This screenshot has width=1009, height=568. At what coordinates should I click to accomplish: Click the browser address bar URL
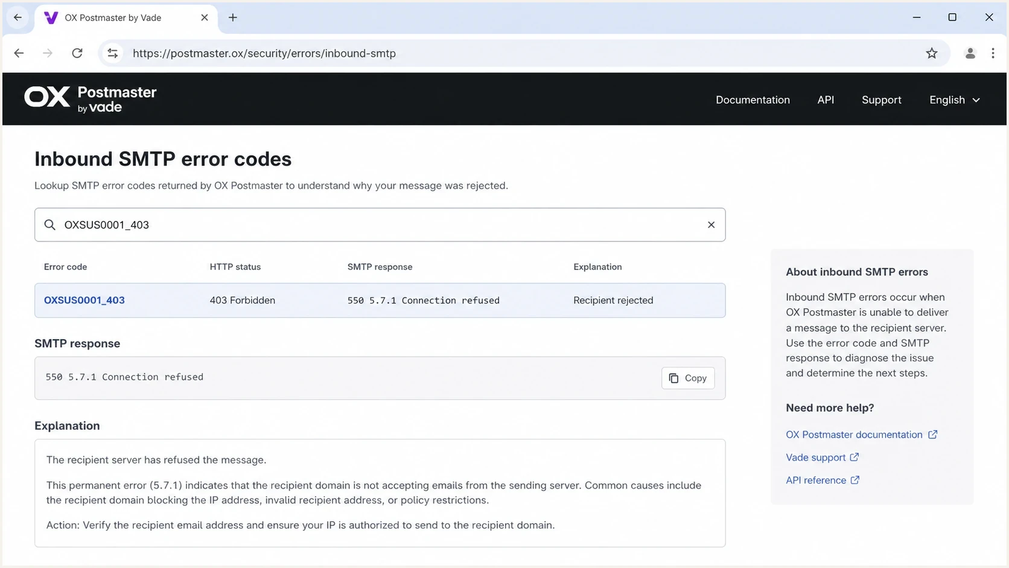(264, 53)
